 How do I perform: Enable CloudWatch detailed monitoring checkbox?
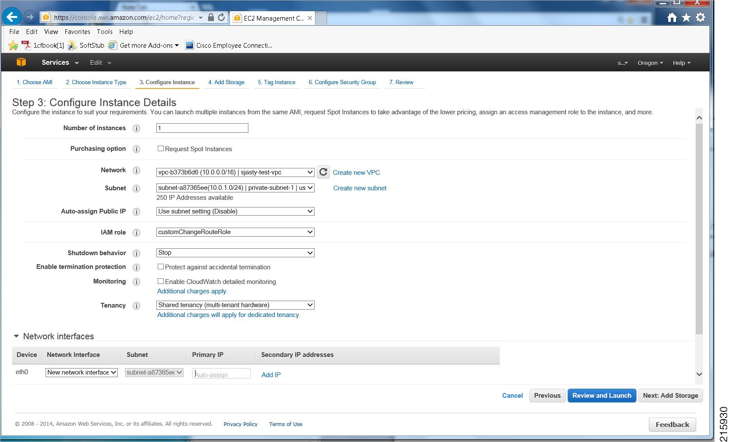pos(160,281)
